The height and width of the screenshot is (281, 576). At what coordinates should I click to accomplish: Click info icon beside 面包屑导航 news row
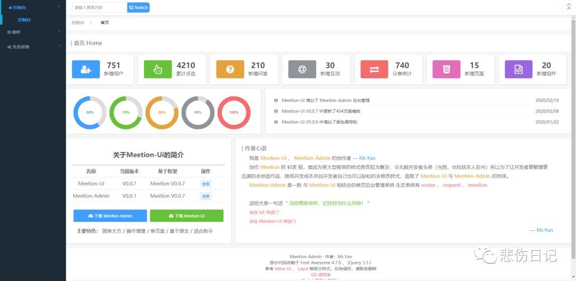point(276,122)
